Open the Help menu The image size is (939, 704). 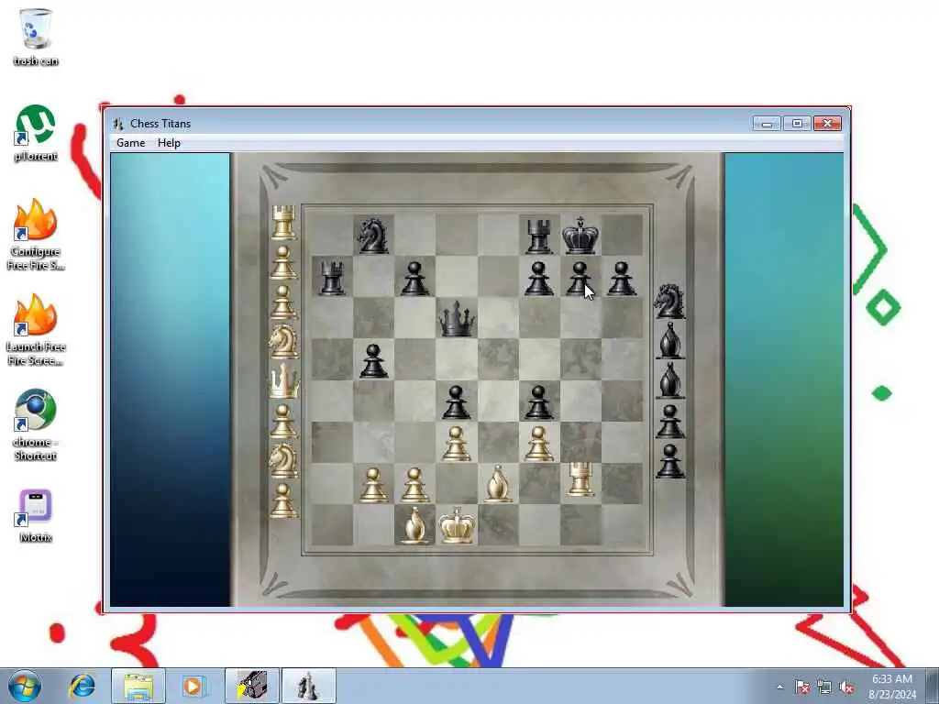pos(169,143)
